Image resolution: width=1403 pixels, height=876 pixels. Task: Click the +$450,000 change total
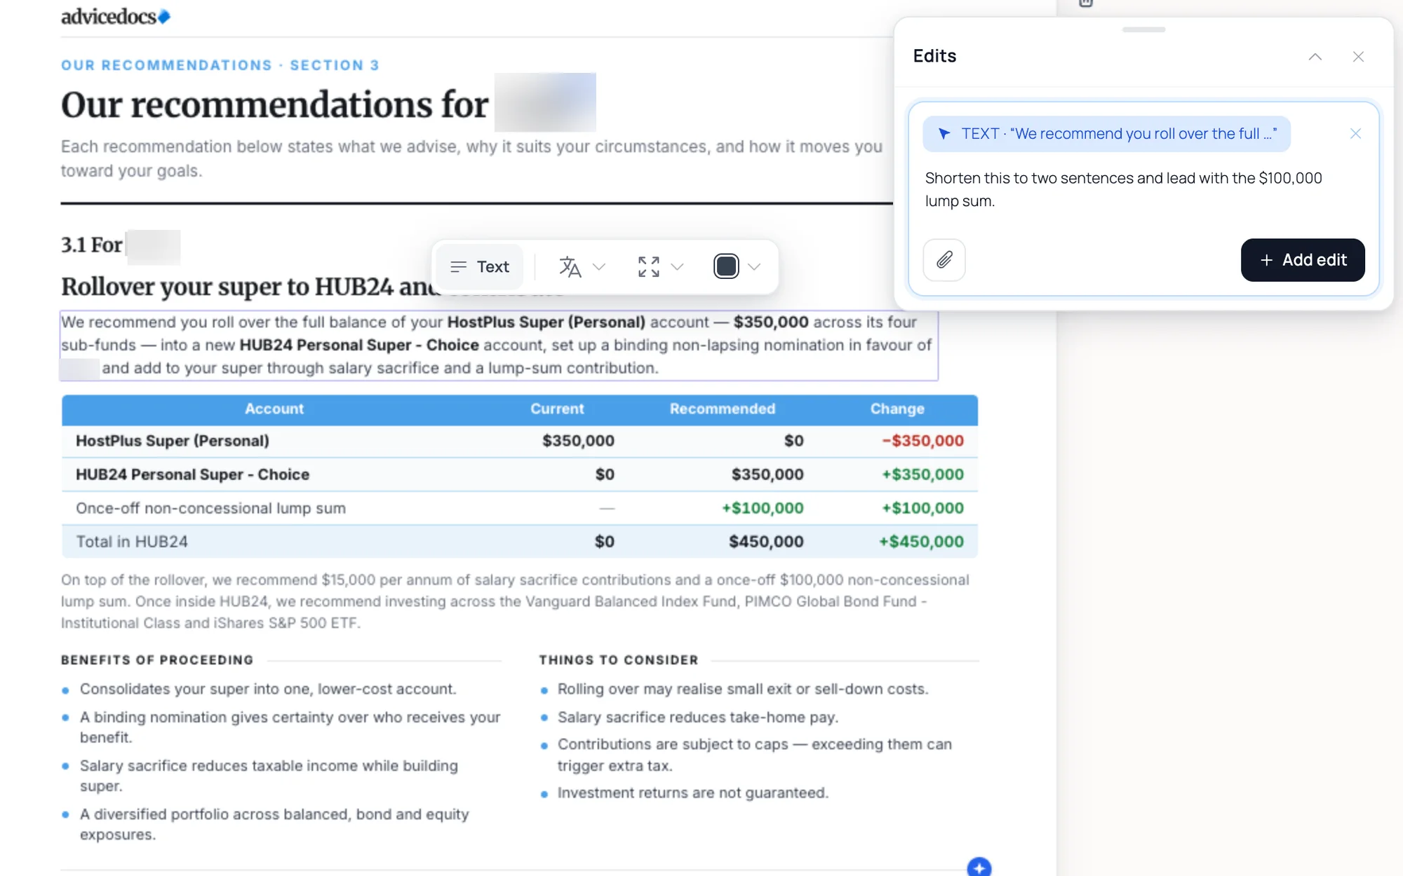(922, 542)
